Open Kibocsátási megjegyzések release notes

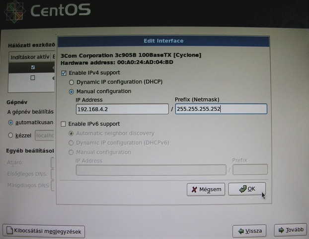[x=44, y=231]
